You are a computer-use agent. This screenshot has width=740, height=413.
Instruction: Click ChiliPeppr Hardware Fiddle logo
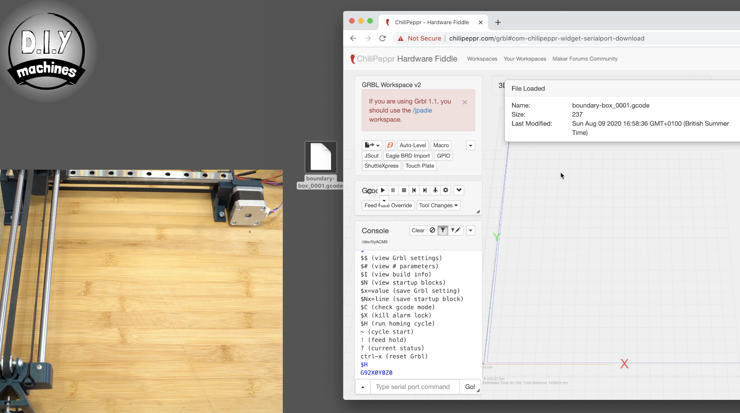coord(404,59)
